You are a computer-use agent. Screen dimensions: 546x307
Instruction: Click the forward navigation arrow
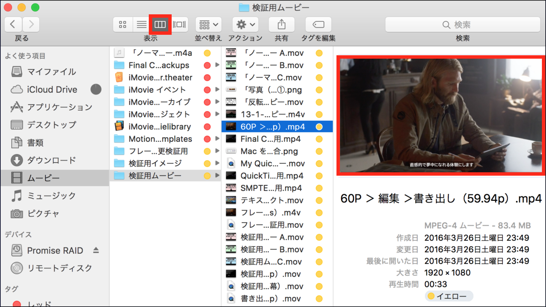pyautogui.click(x=31, y=25)
